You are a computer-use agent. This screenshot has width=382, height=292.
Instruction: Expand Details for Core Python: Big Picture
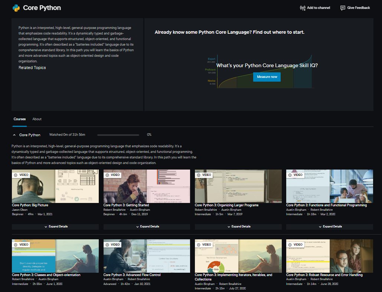point(55,226)
